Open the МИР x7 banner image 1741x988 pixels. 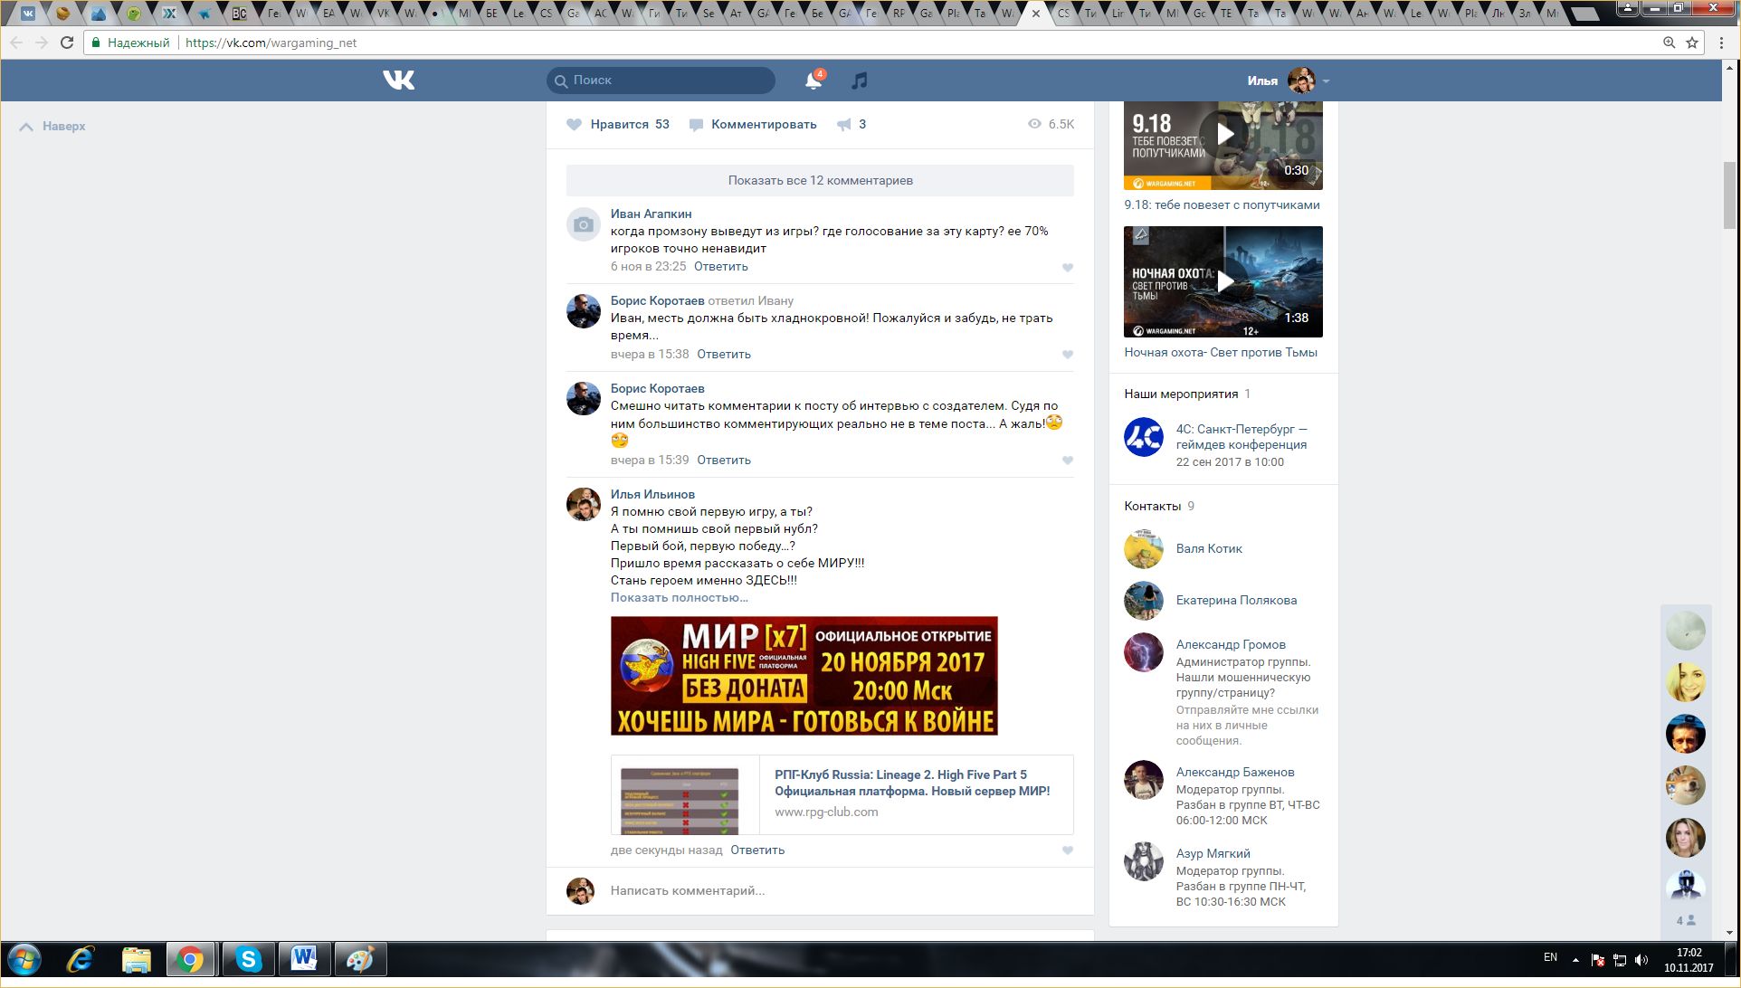click(804, 676)
